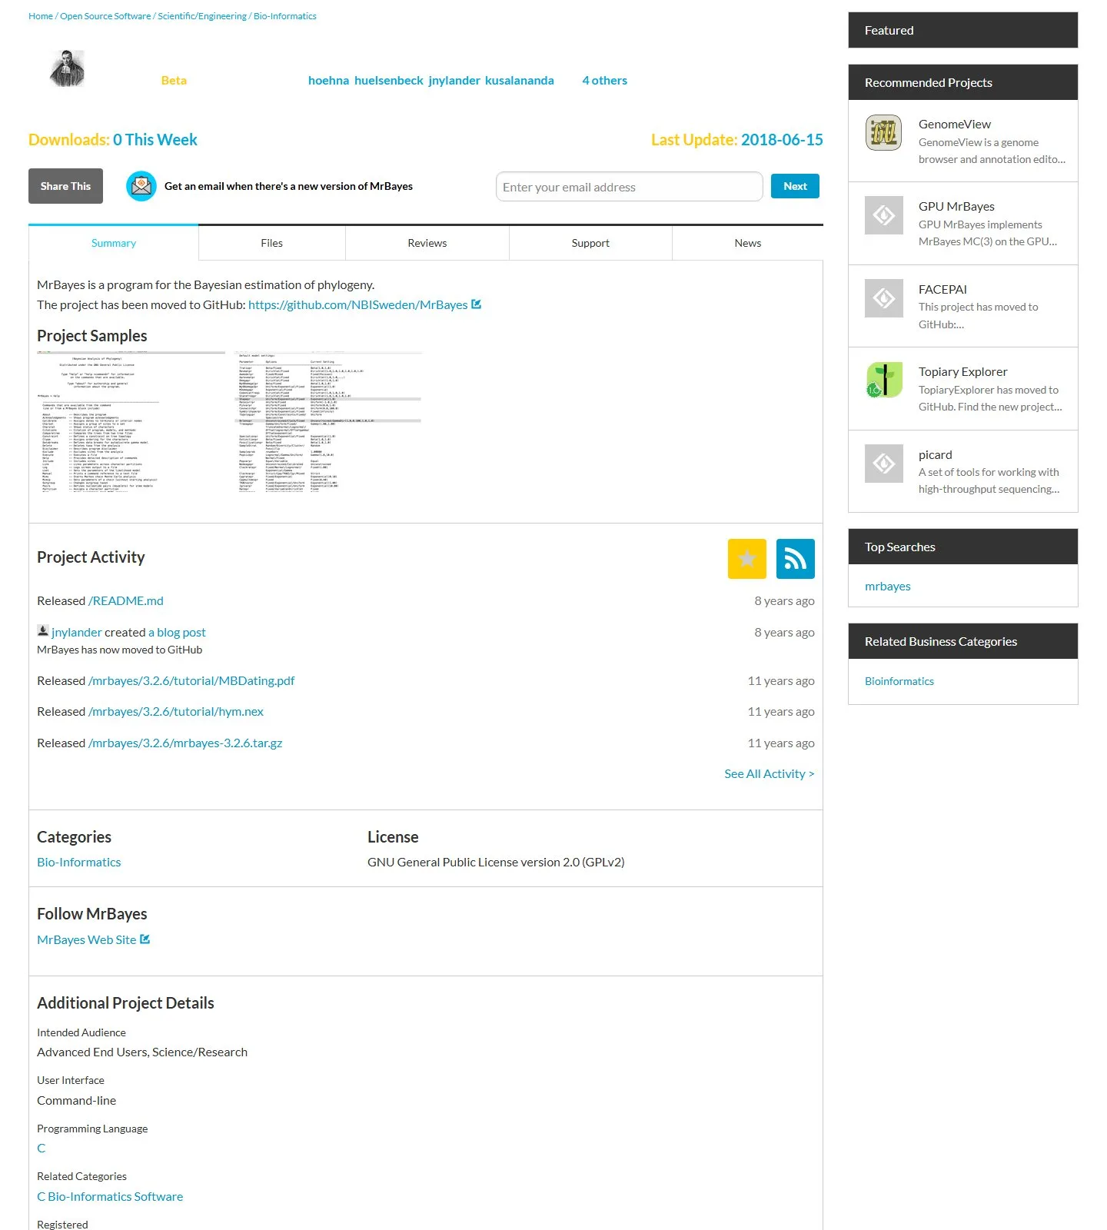Open the Files tab
This screenshot has height=1230, width=1107.
[272, 243]
